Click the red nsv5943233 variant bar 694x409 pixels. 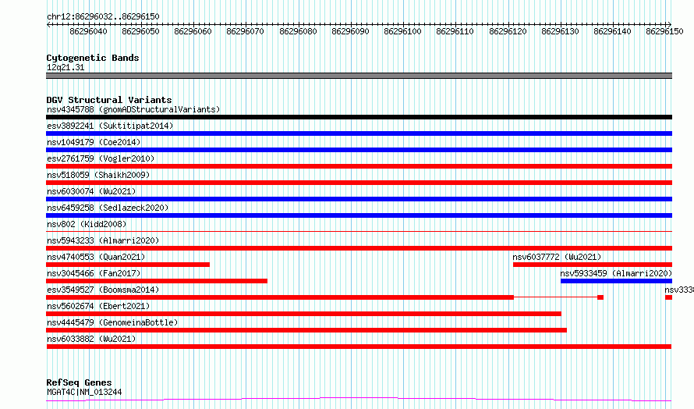tap(359, 248)
